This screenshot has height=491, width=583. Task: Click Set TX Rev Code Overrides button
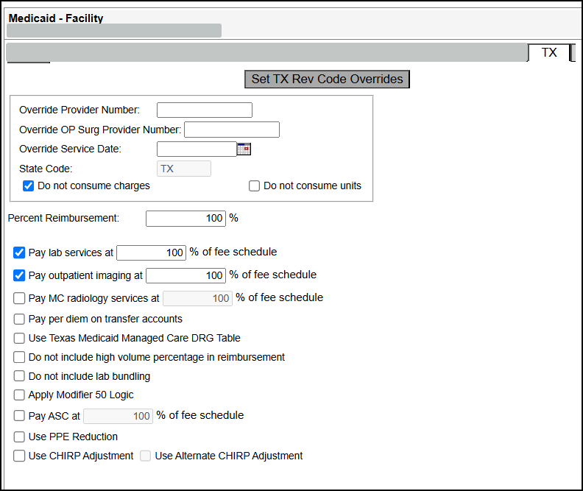(x=327, y=80)
